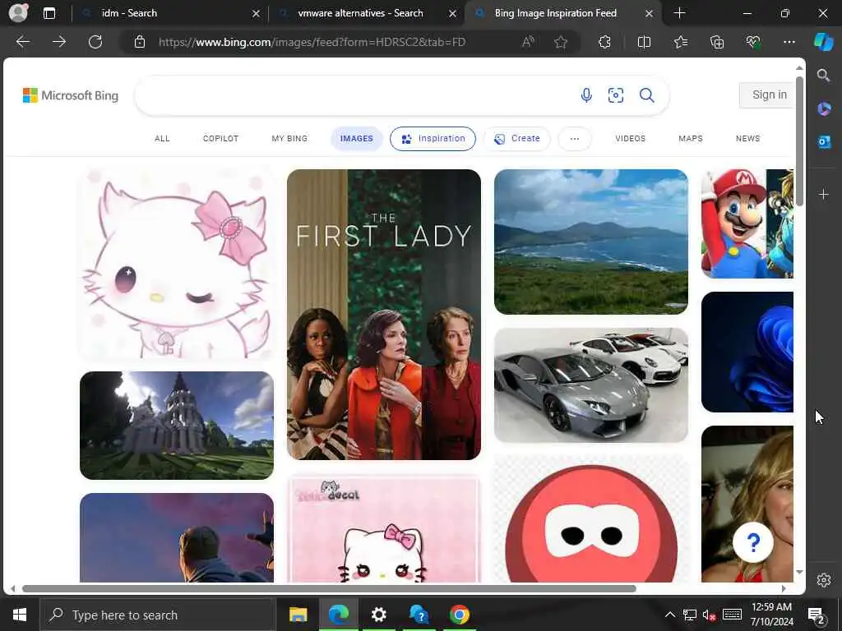Toggle Split screen icon
Viewport: 842px width, 631px height.
pos(644,42)
